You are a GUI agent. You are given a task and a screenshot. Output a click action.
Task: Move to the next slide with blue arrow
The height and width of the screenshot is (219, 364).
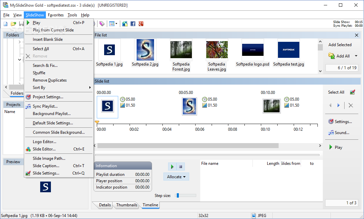pyautogui.click(x=339, y=105)
